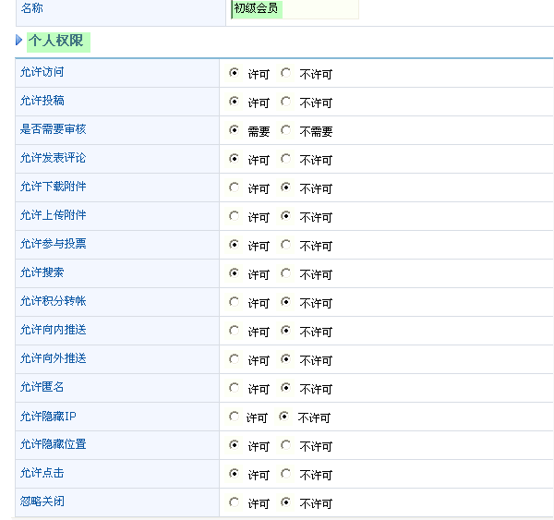The height and width of the screenshot is (520, 554).
Task: Select 不许可 for 允许访问
Action: pos(286,73)
